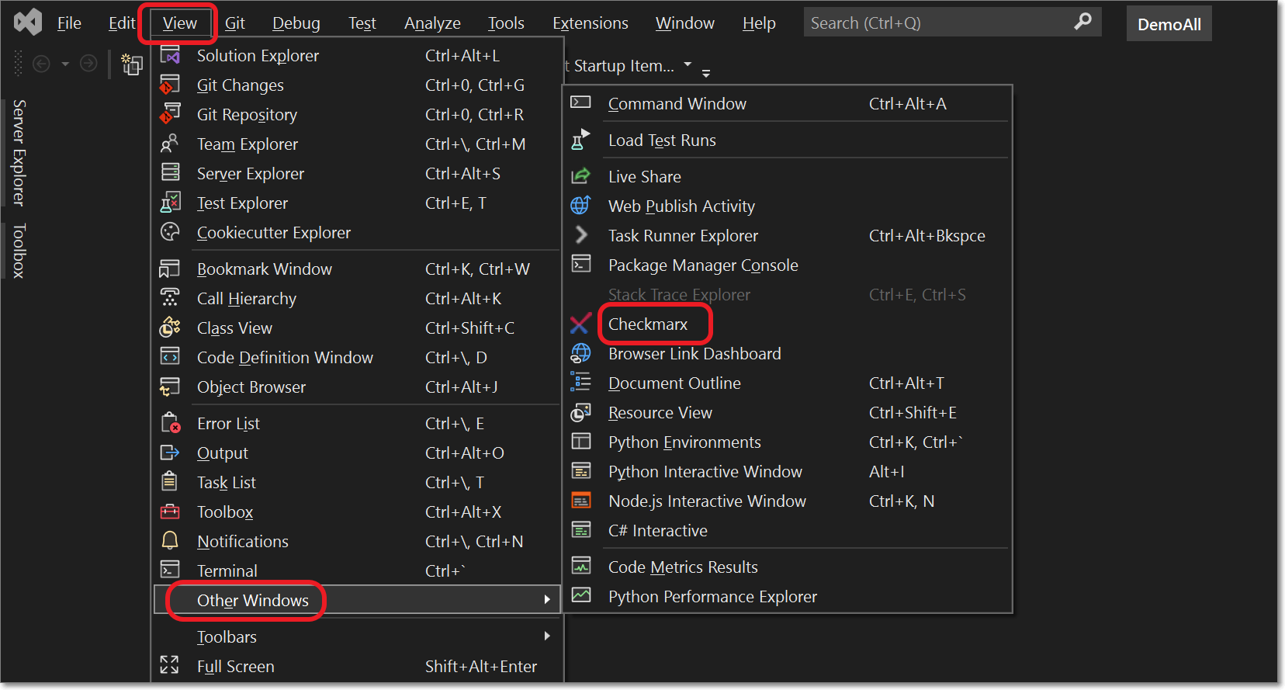Click the Live Share arrow icon
1285x690 pixels.
click(x=581, y=176)
